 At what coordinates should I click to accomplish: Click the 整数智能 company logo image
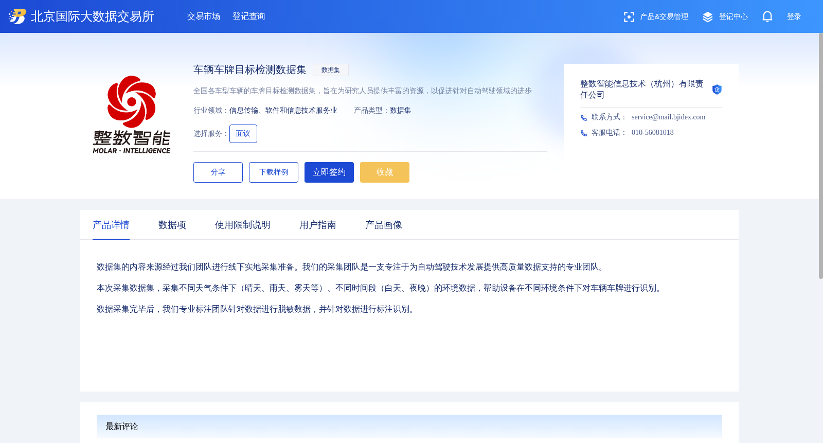coord(132,115)
